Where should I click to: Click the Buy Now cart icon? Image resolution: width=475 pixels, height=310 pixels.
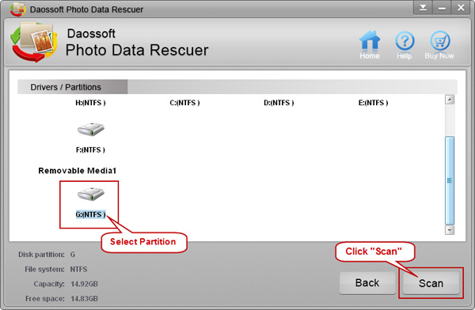440,40
